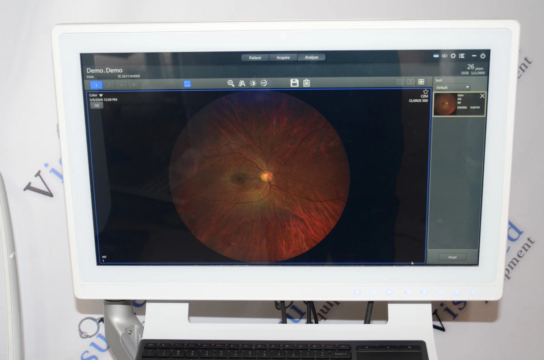Click the power shutdown icon
Viewport: 544px width, 360px height.
(x=483, y=56)
